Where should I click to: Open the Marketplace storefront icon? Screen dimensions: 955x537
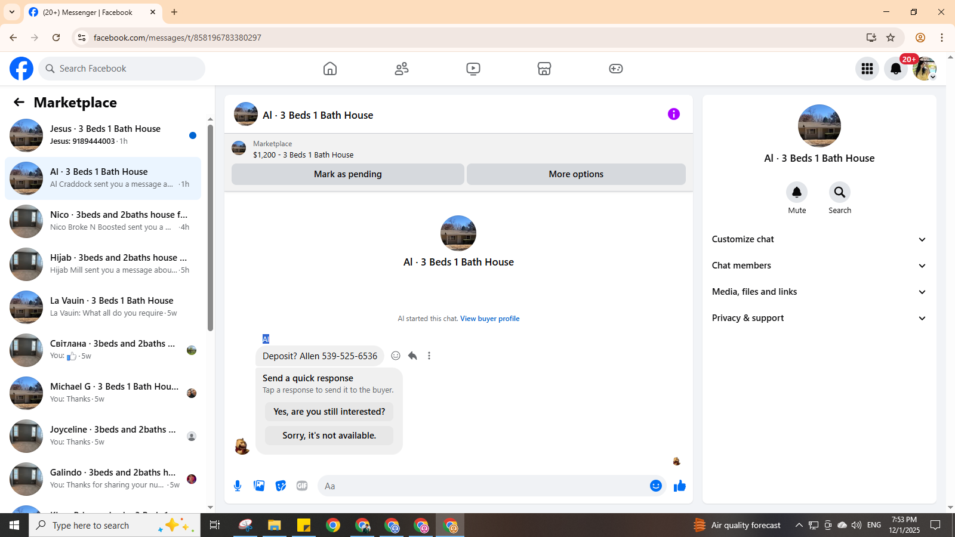click(544, 69)
